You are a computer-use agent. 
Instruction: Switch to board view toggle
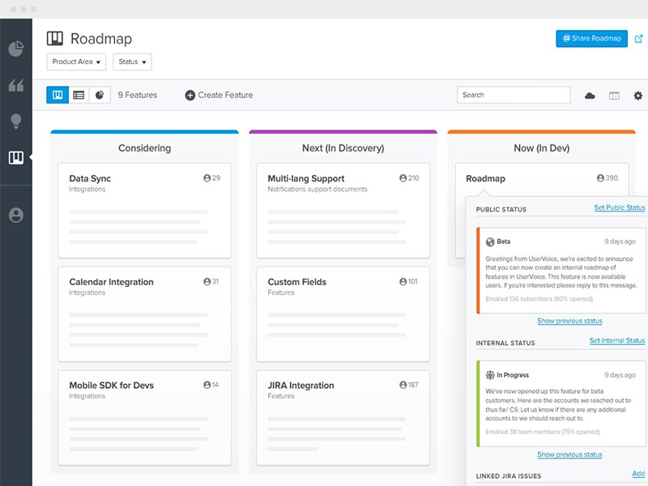click(58, 95)
